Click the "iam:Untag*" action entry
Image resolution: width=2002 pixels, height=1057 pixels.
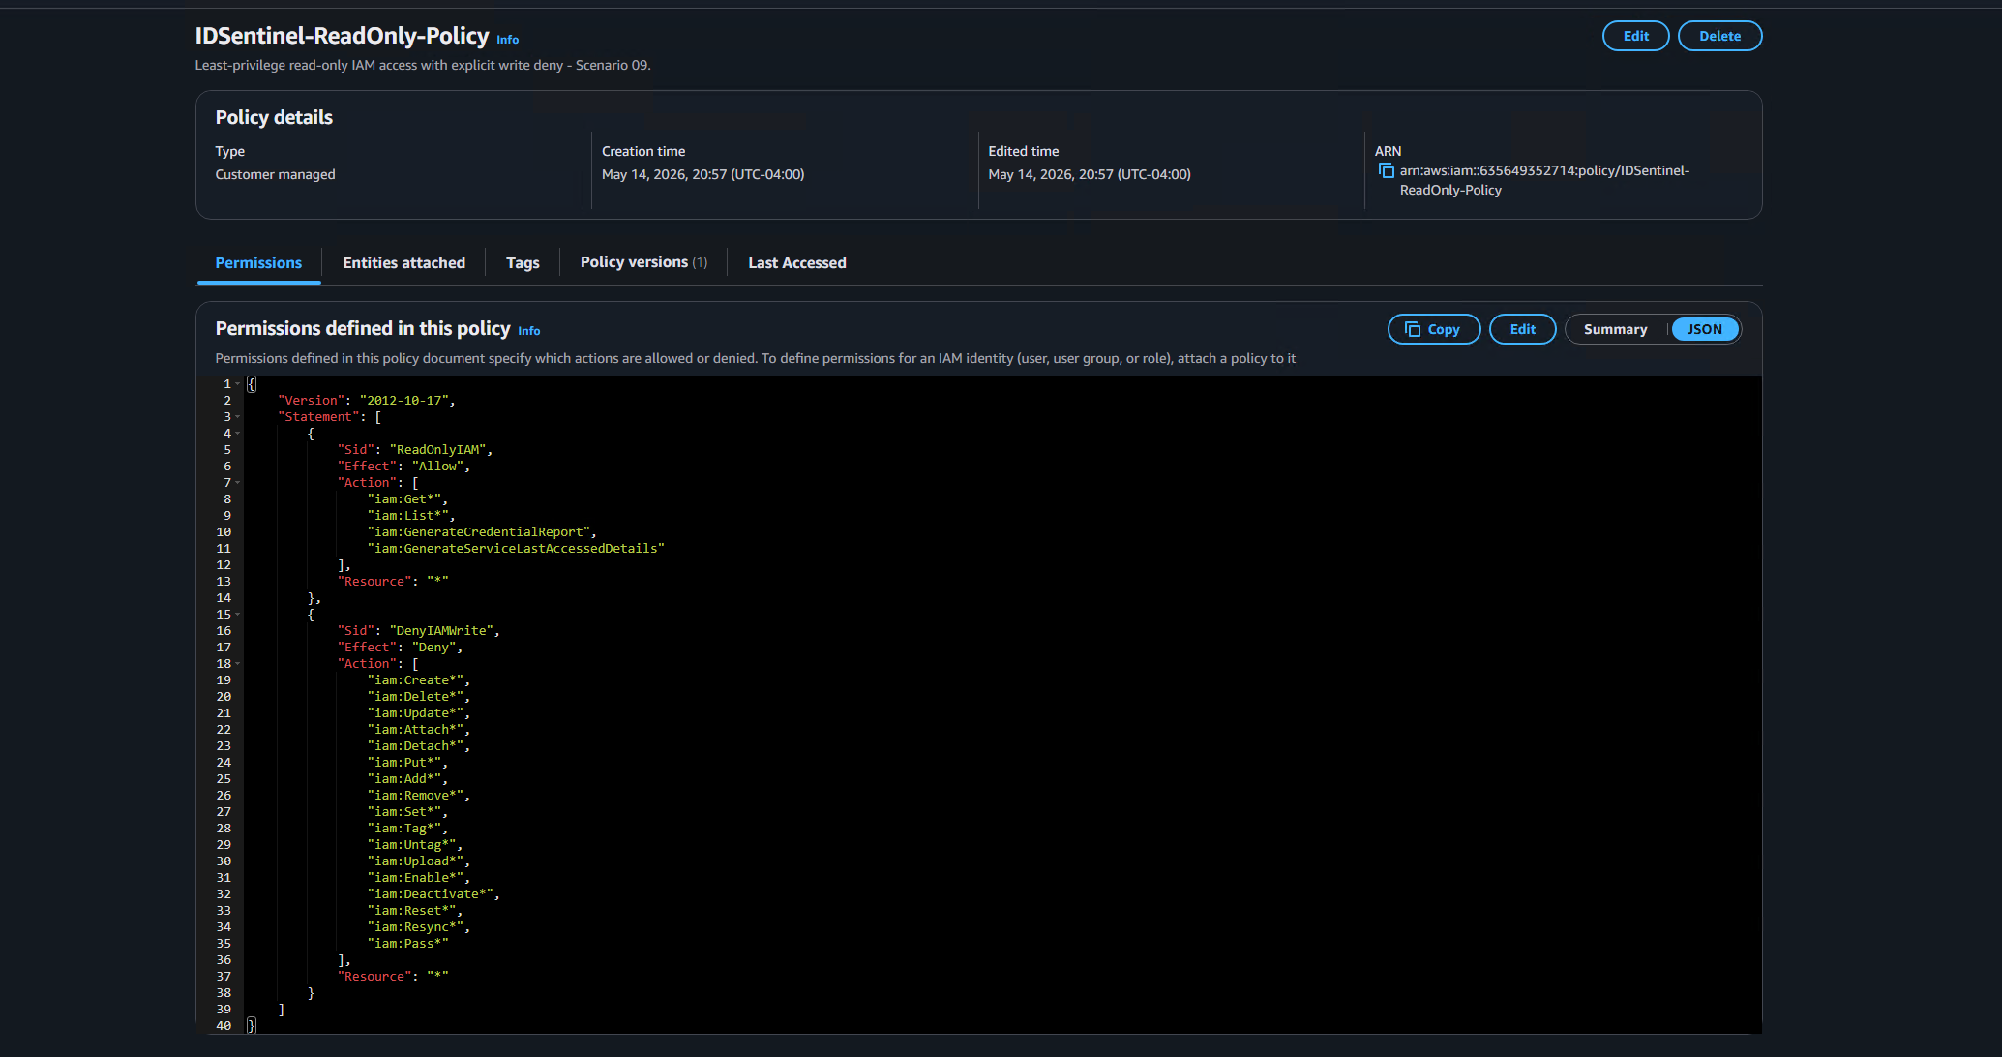(415, 845)
